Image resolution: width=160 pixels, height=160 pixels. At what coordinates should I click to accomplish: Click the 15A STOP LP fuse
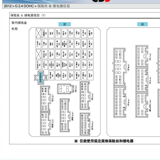tap(84, 33)
